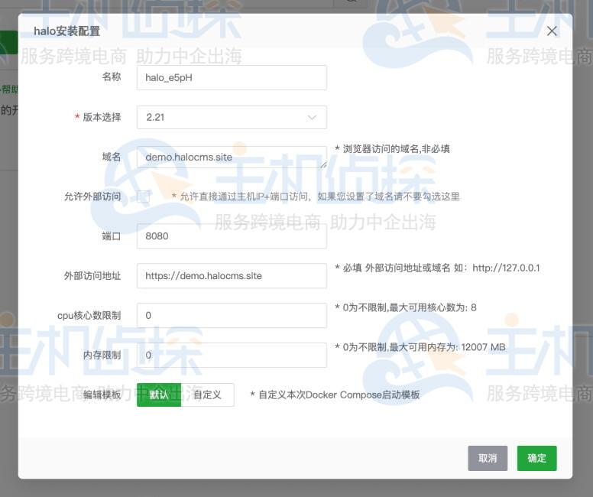Close the halo安装配置 dialog with the X
The height and width of the screenshot is (497, 593).
552,31
